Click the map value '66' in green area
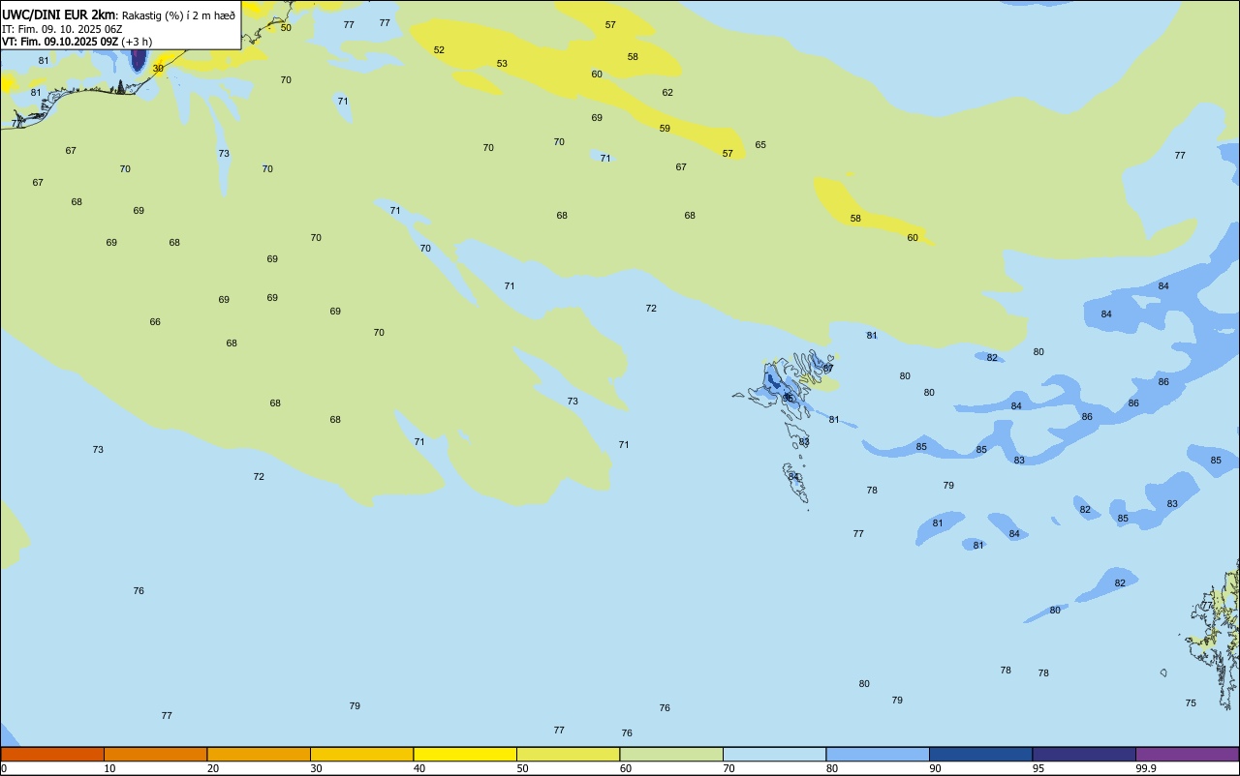This screenshot has width=1240, height=776. 155,322
